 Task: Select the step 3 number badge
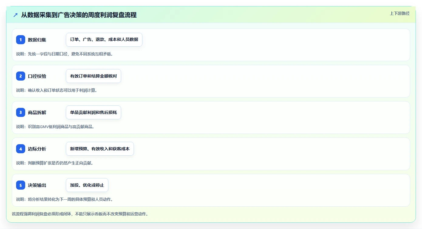click(x=21, y=112)
